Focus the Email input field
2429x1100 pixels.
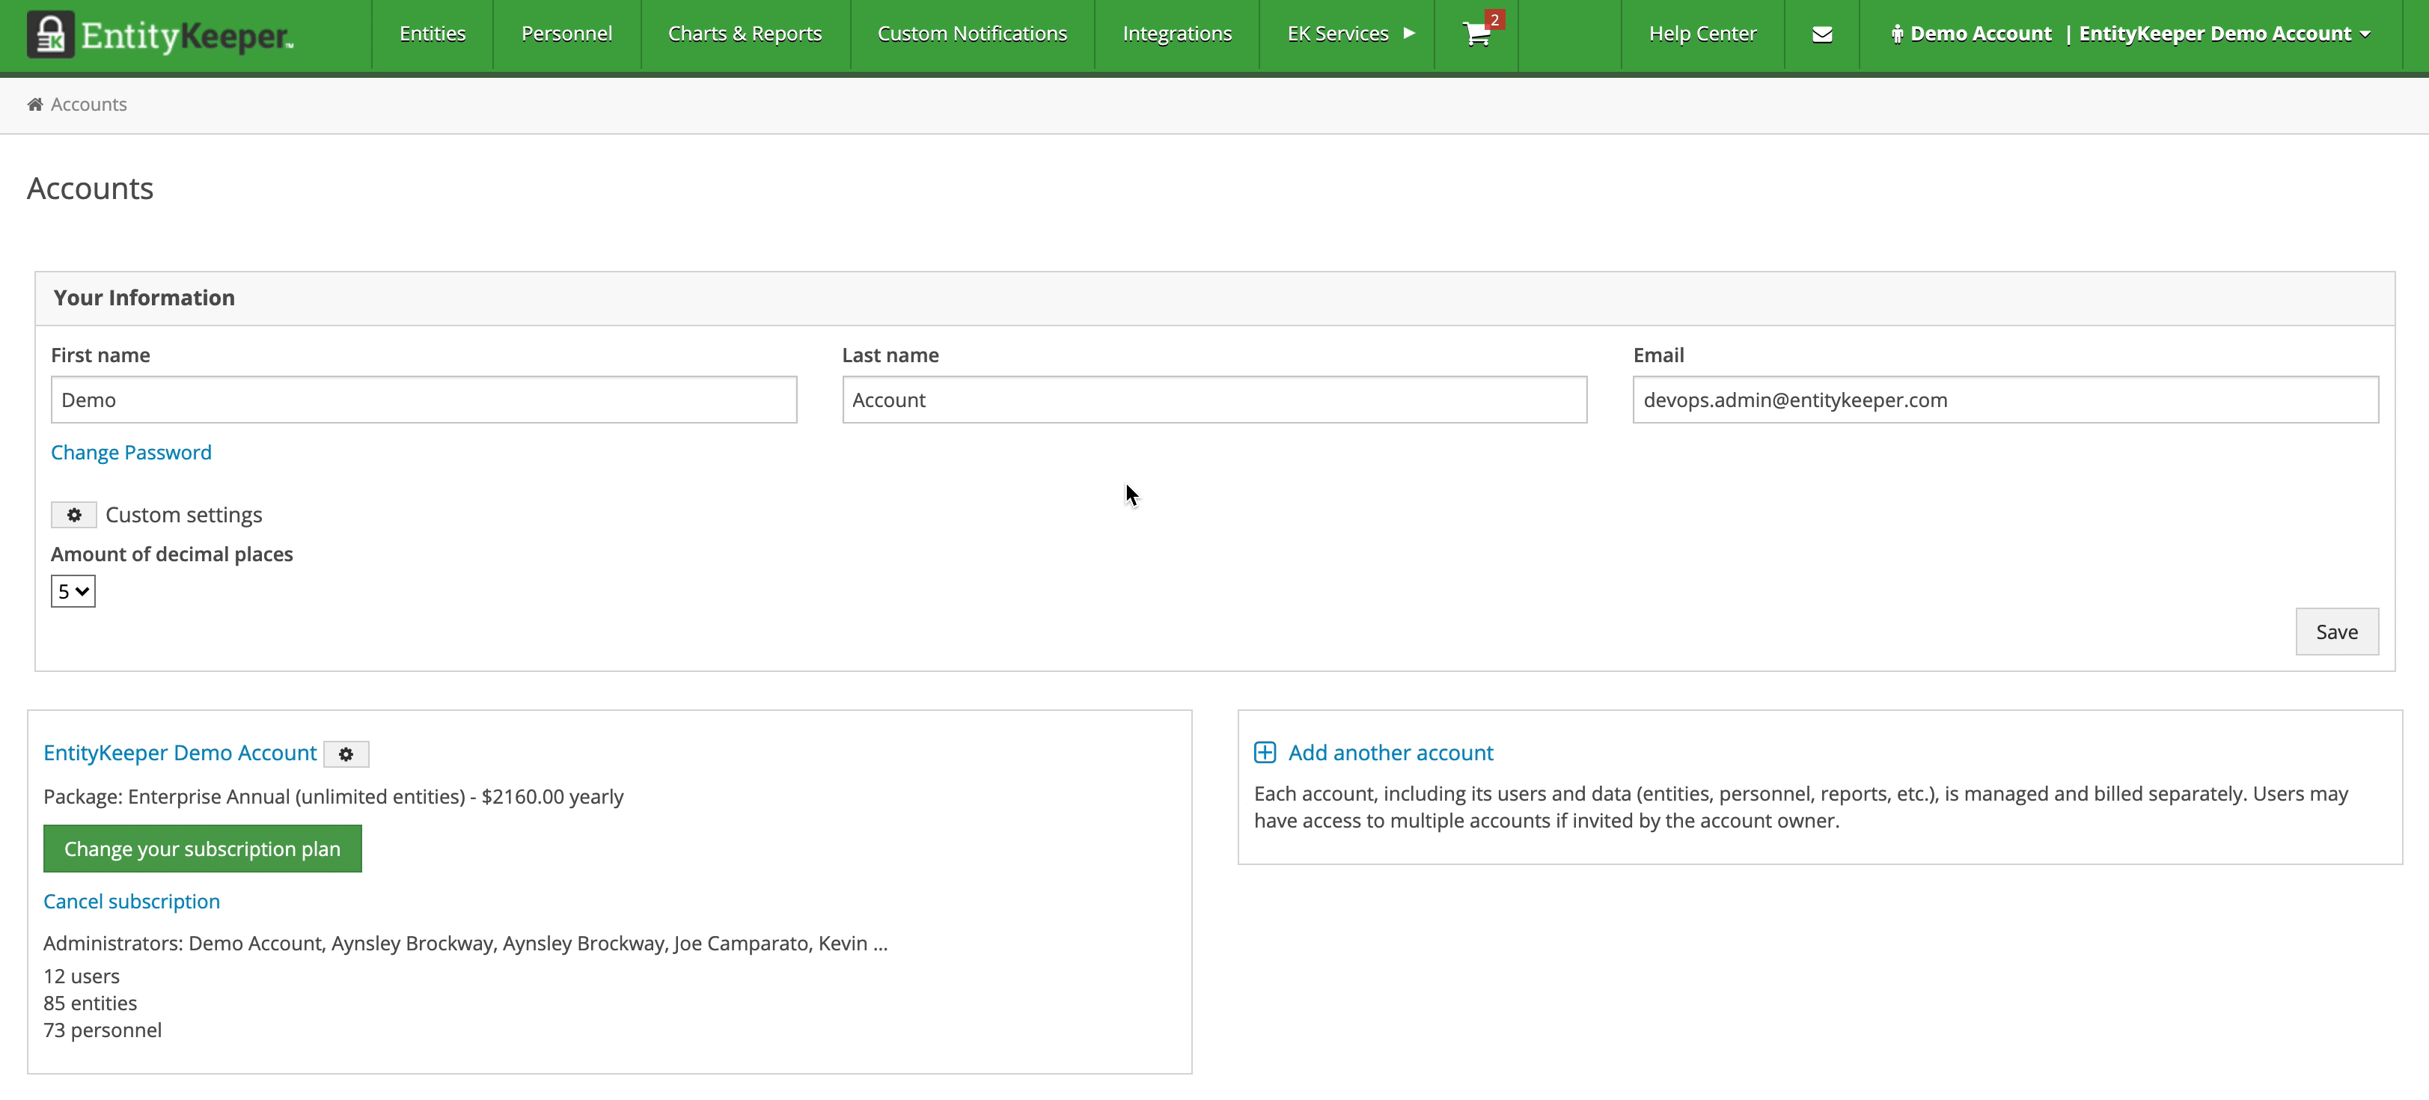(2005, 400)
